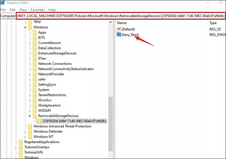Expand the Windows NT key
The image size is (226, 159).
[25, 137]
